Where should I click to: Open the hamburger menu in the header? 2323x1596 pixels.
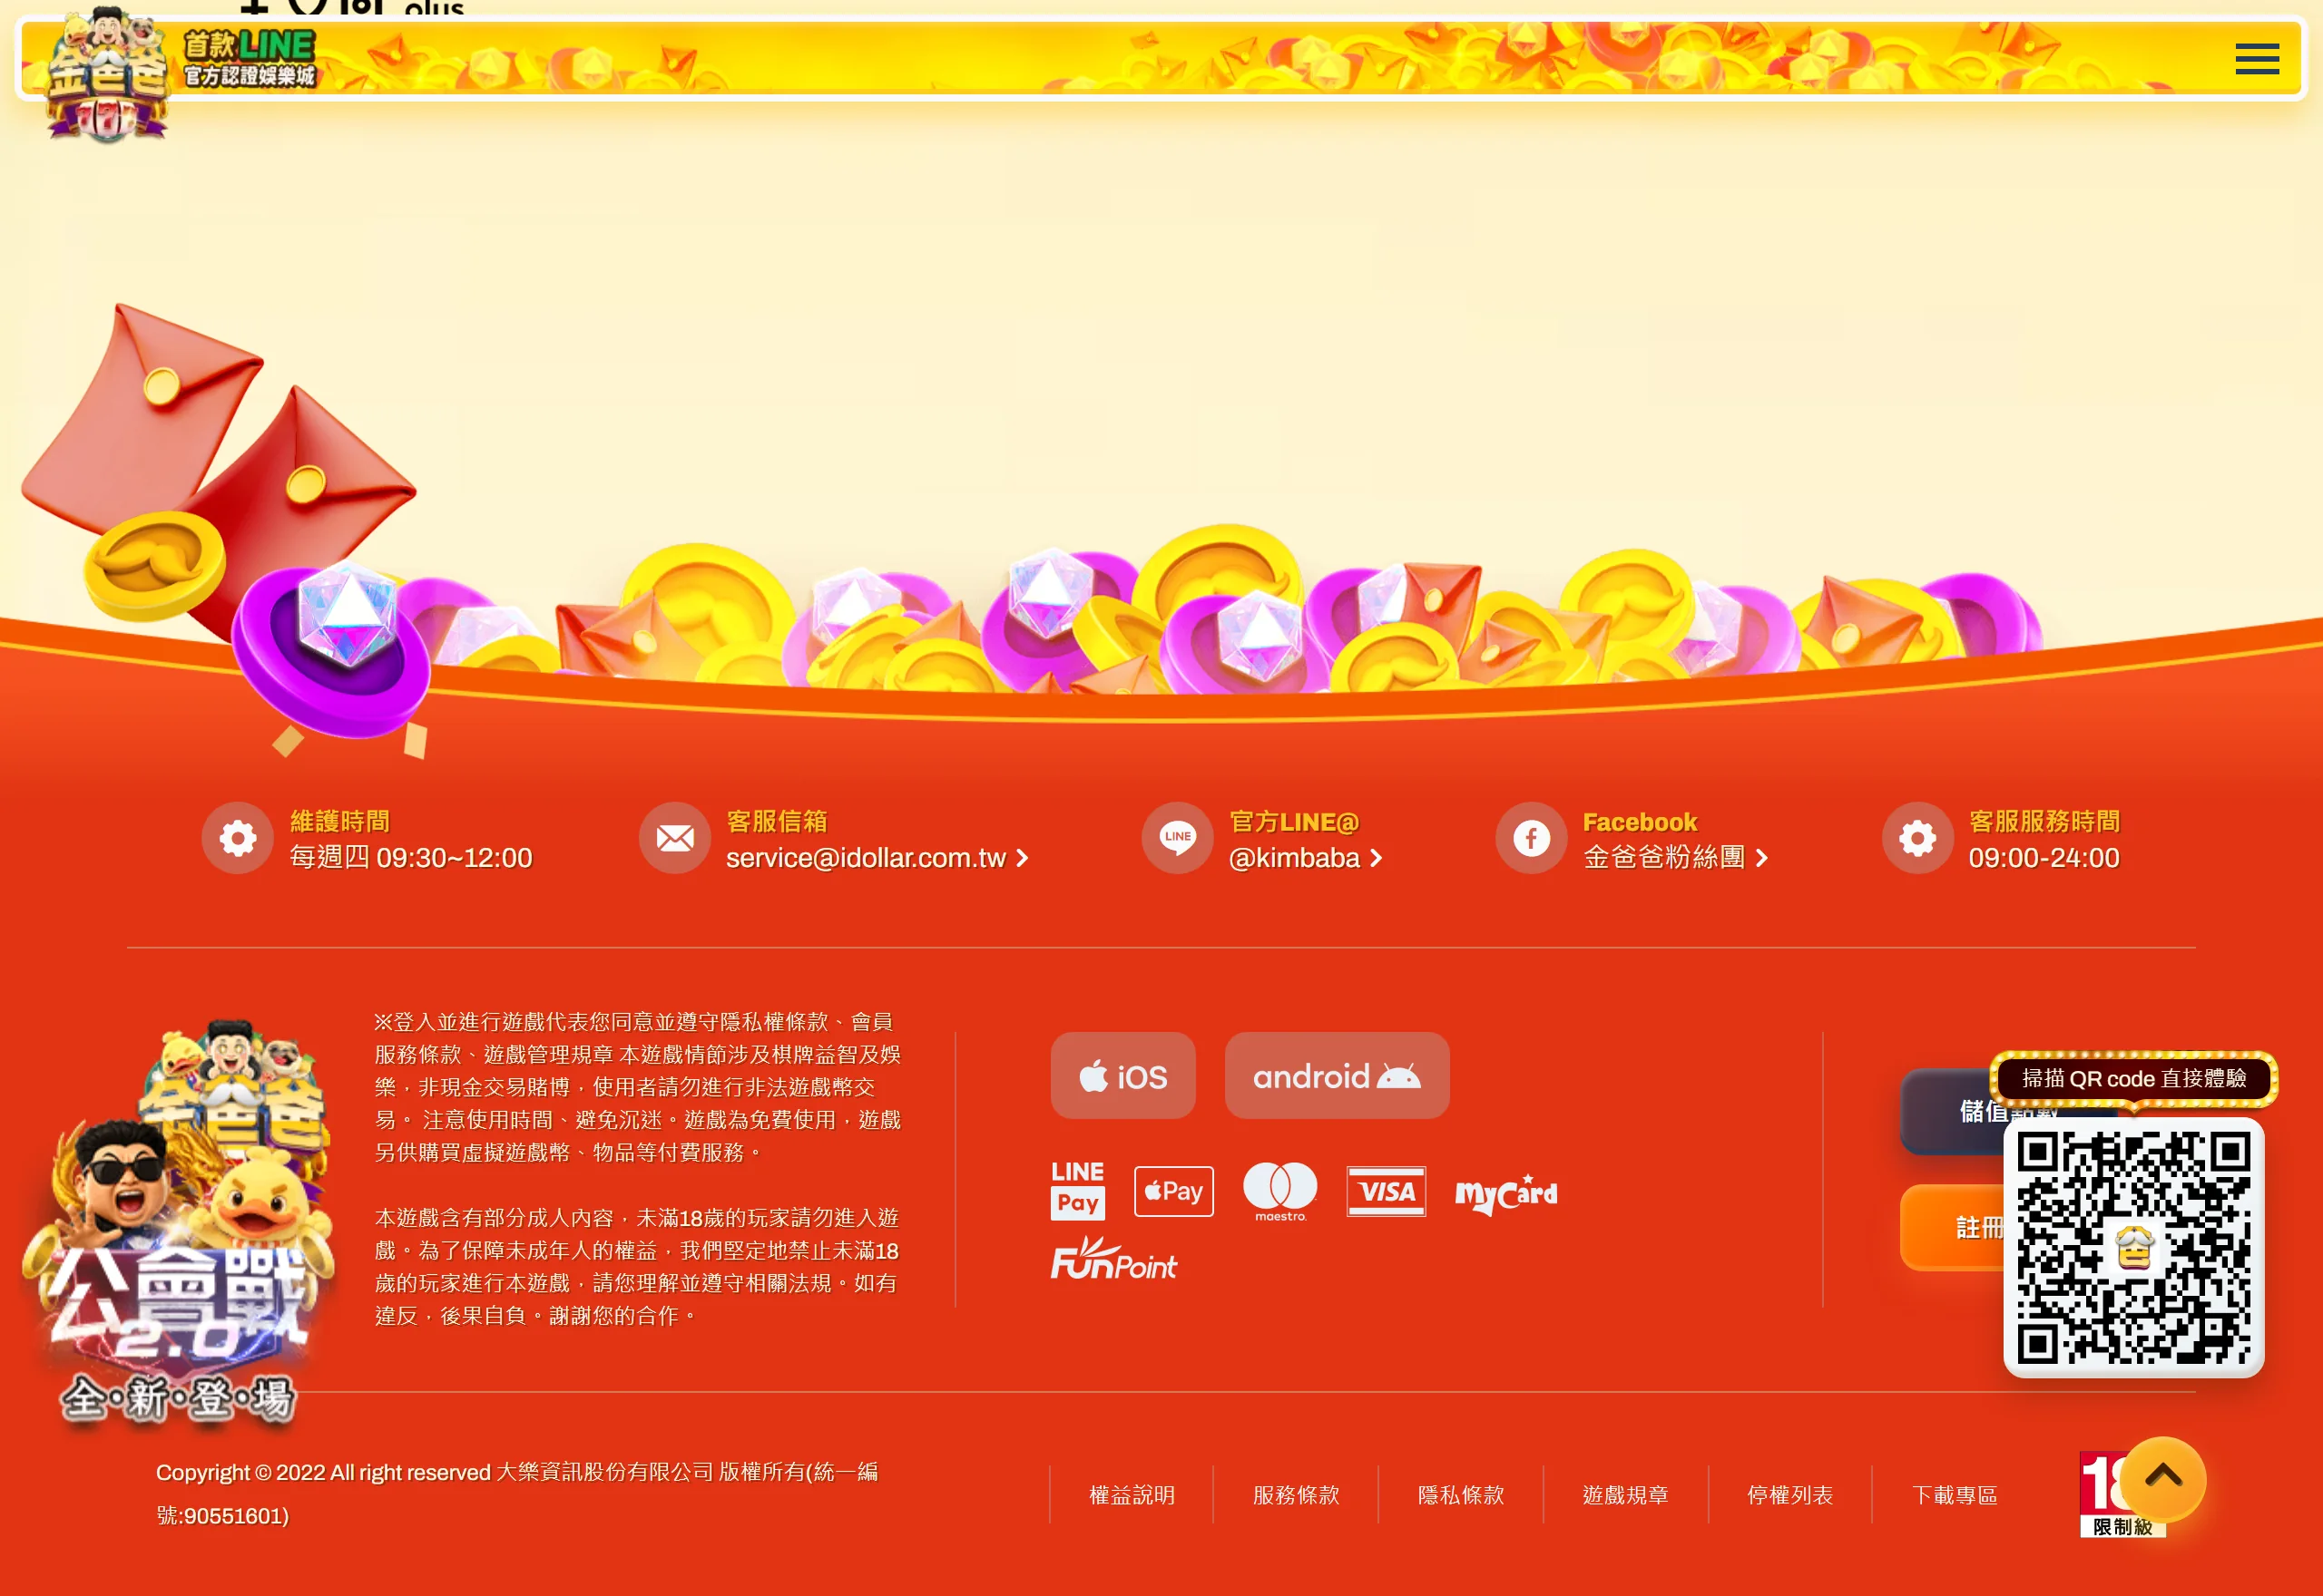pyautogui.click(x=2257, y=59)
